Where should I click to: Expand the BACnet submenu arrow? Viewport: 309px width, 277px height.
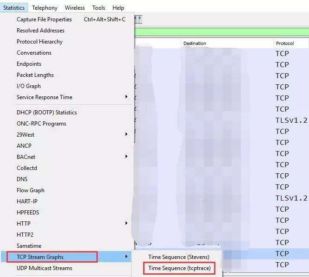pyautogui.click(x=126, y=157)
